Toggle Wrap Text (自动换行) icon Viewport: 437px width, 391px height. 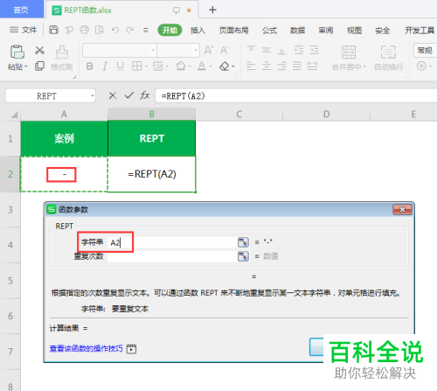[388, 52]
